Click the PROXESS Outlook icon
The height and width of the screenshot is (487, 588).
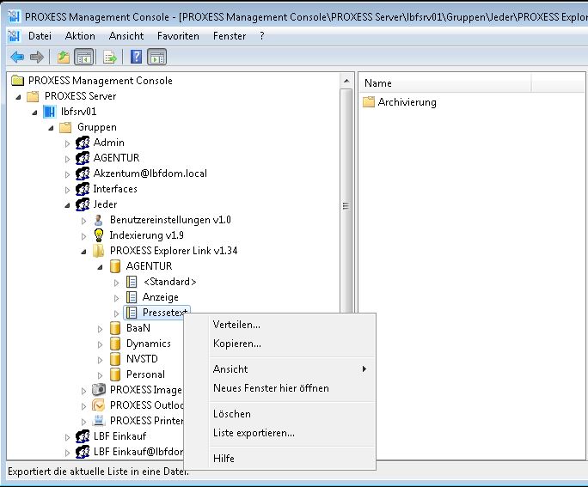point(98,405)
